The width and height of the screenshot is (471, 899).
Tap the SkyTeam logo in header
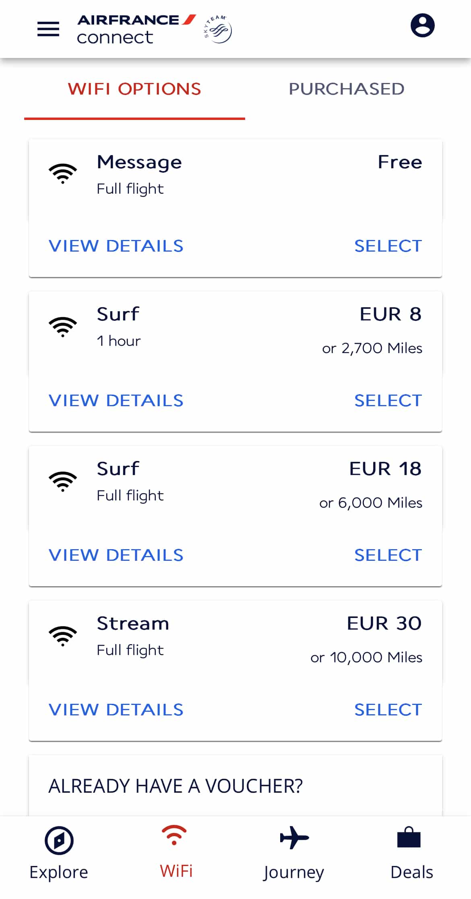pos(218,29)
